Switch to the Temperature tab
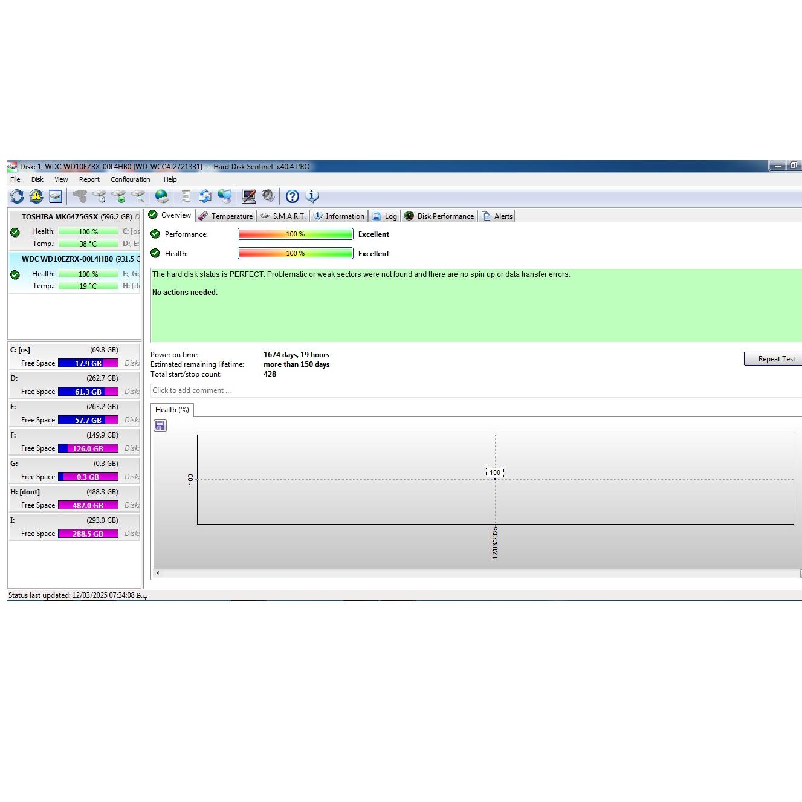The width and height of the screenshot is (802, 802). [x=226, y=216]
